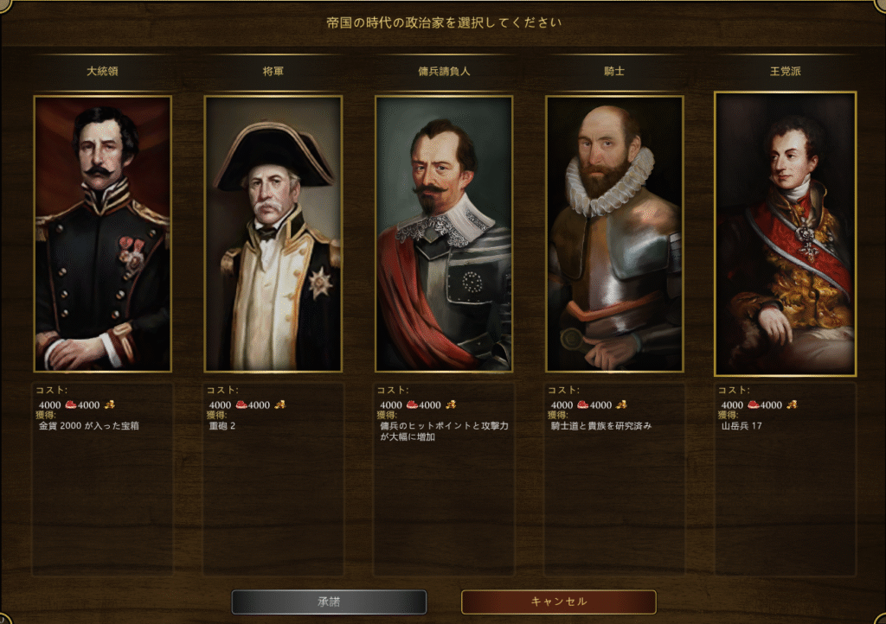886x624 pixels.
Task: Click food cost icon under 大統領
Action: point(71,404)
